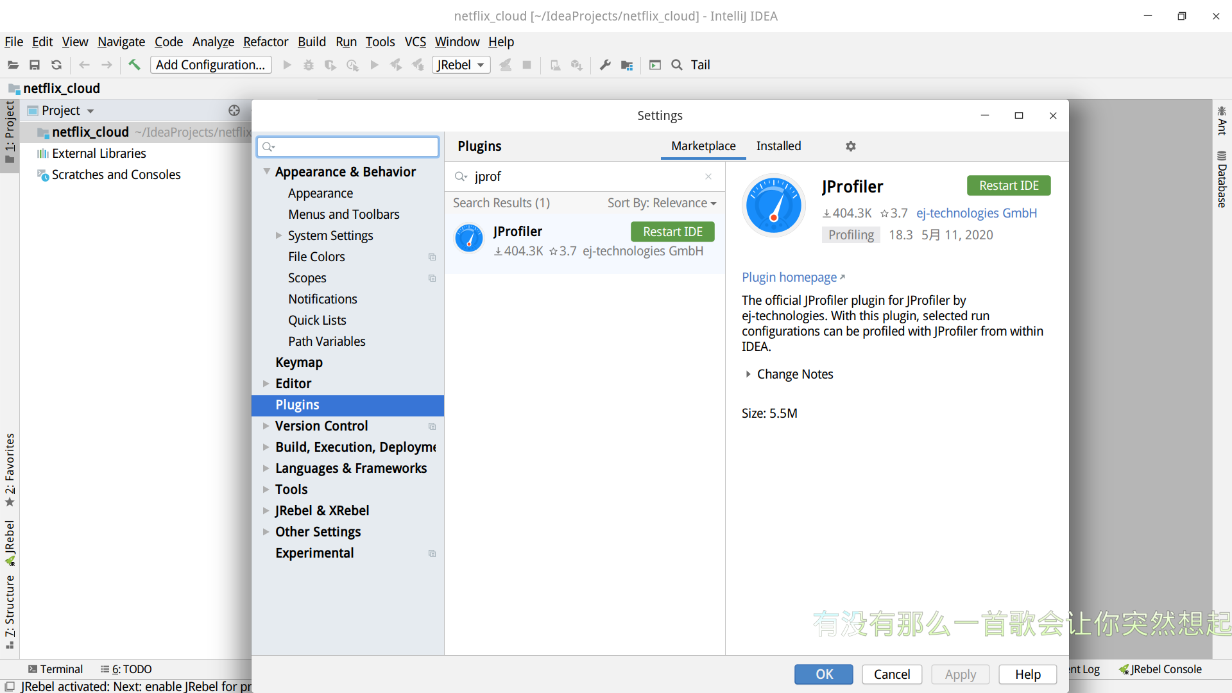
Task: Expand Other Settings node
Action: pos(266,532)
